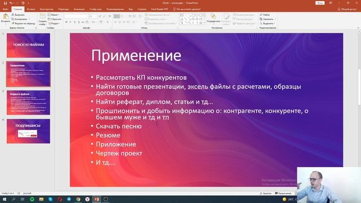
Task: Open Примечания comments in status bar
Action: click(x=283, y=193)
